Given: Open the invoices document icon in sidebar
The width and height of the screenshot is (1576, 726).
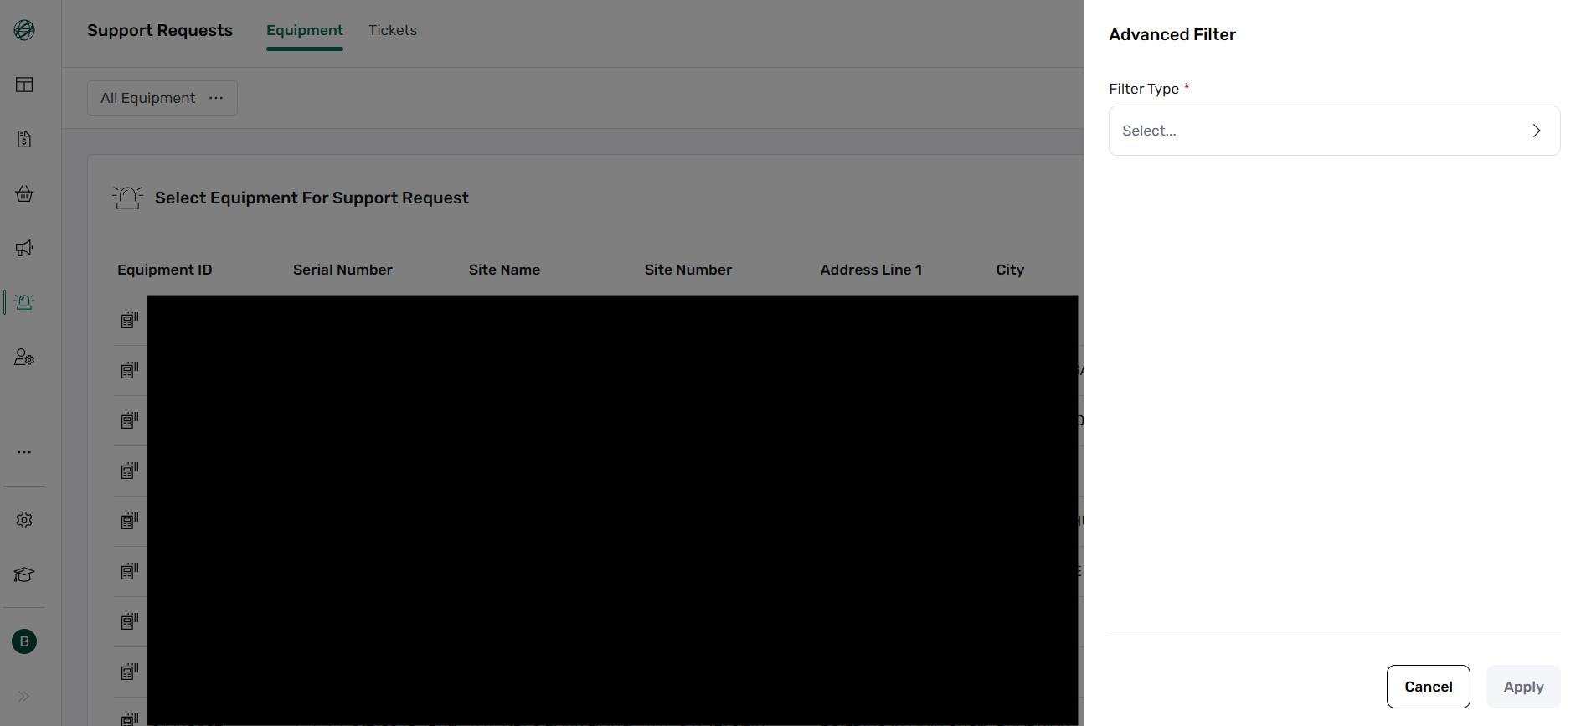Looking at the screenshot, I should pos(24,139).
